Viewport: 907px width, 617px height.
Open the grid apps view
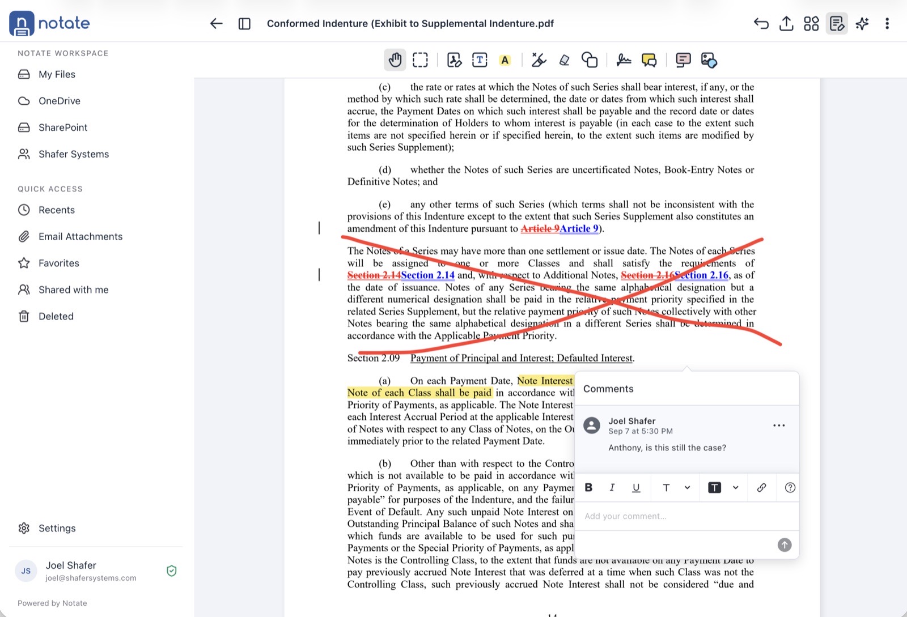pyautogui.click(x=811, y=23)
